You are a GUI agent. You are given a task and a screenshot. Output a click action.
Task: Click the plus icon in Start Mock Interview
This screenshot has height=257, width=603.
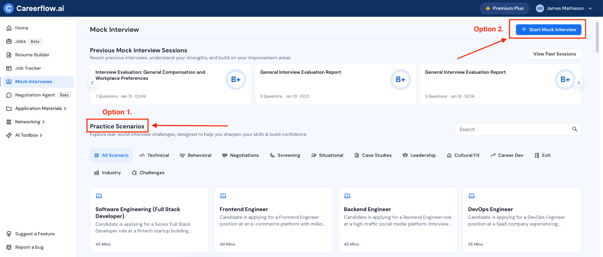(x=524, y=29)
